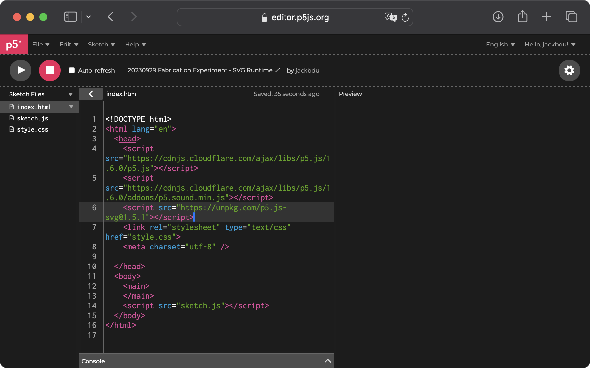Expand the Sketch Files dropdown arrow
This screenshot has width=590, height=368.
click(70, 94)
